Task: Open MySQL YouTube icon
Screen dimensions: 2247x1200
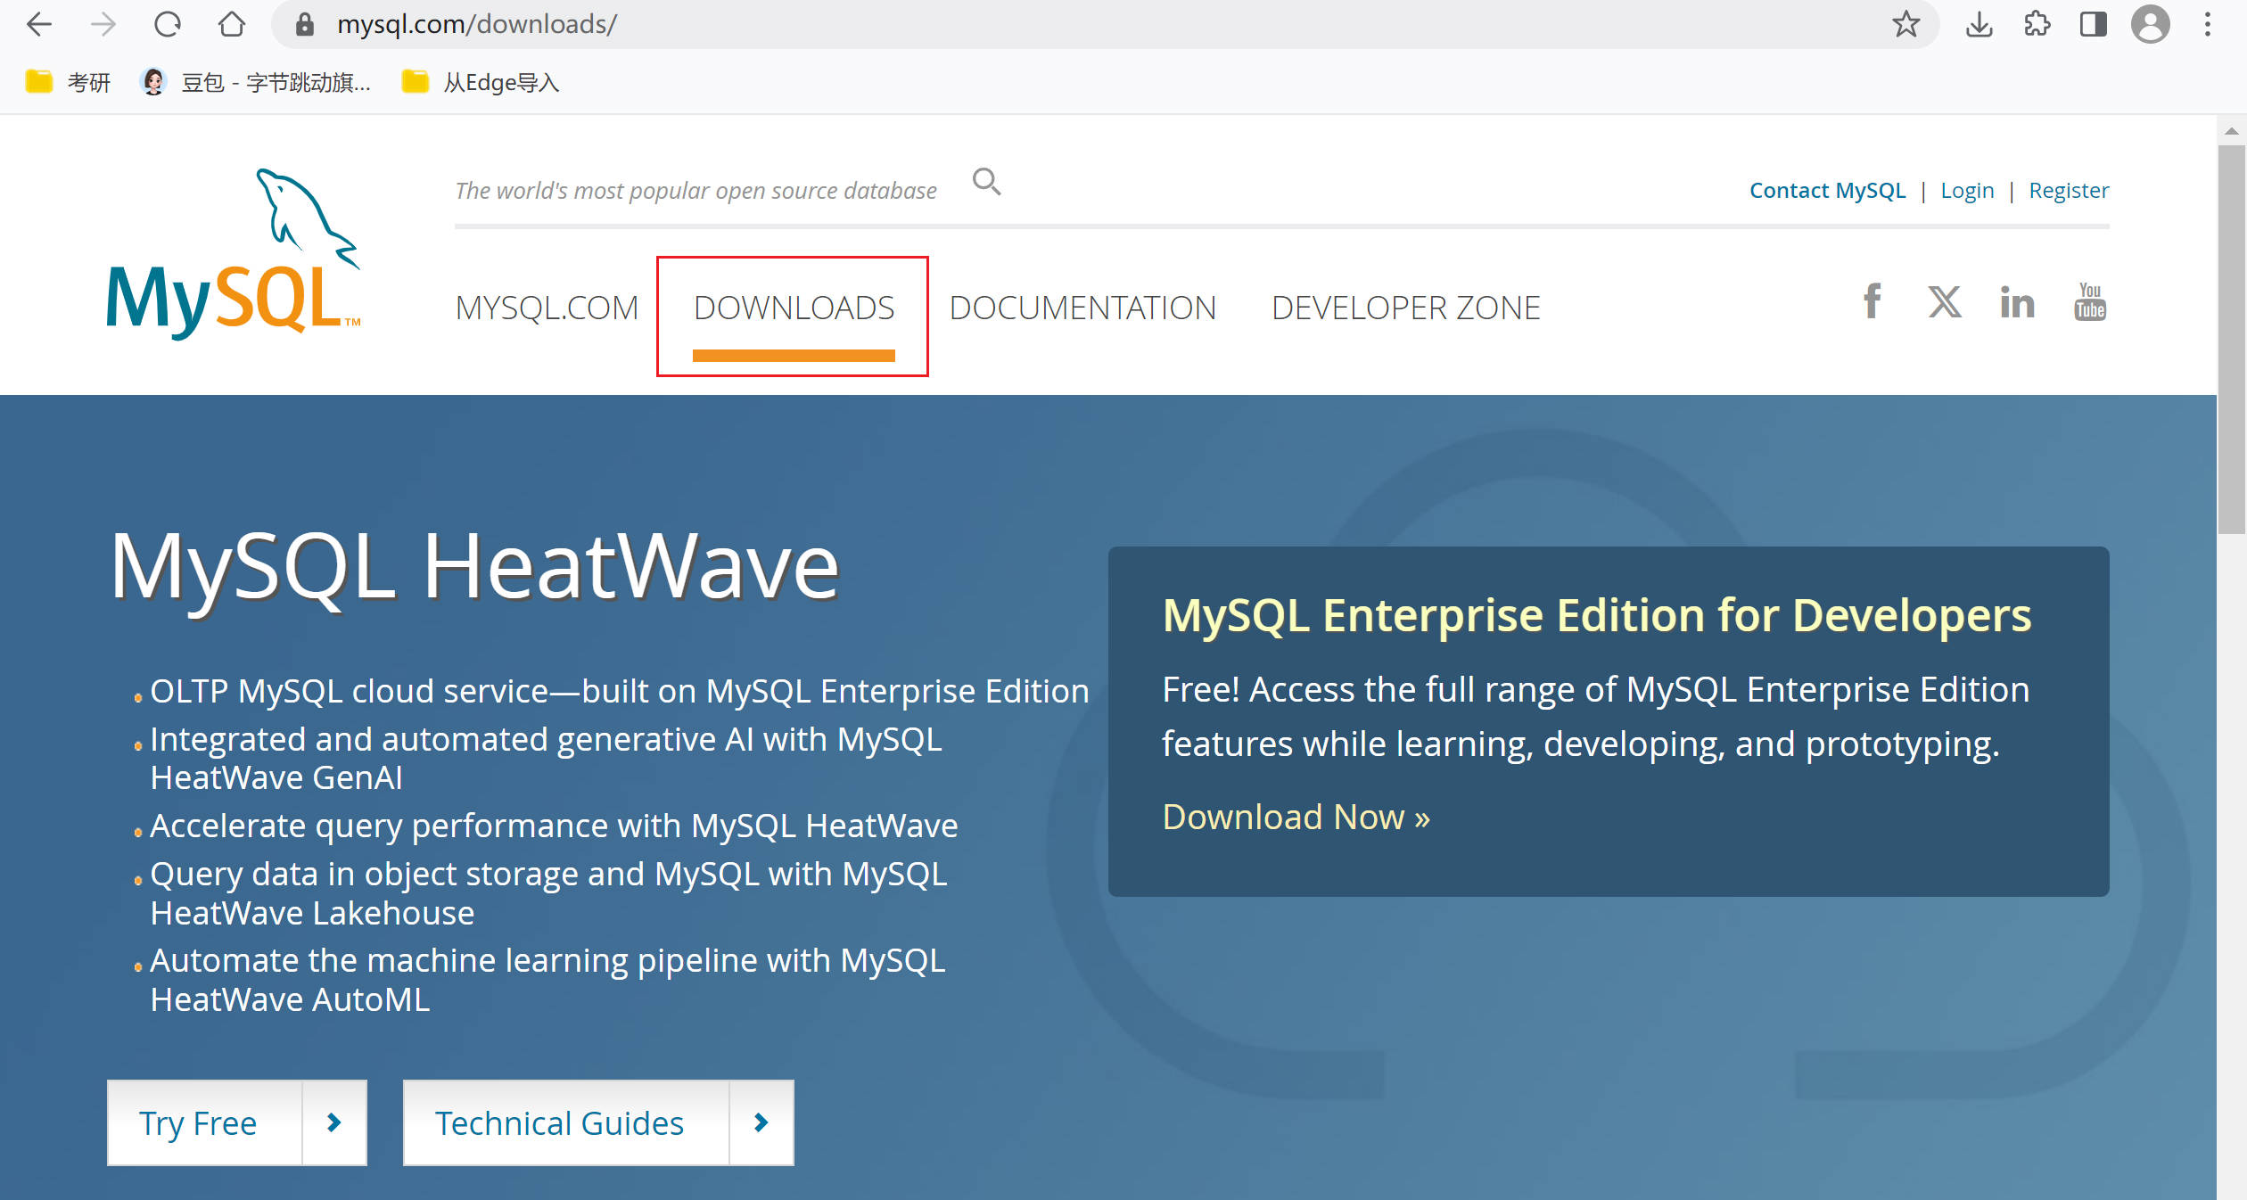Action: coord(2090,301)
